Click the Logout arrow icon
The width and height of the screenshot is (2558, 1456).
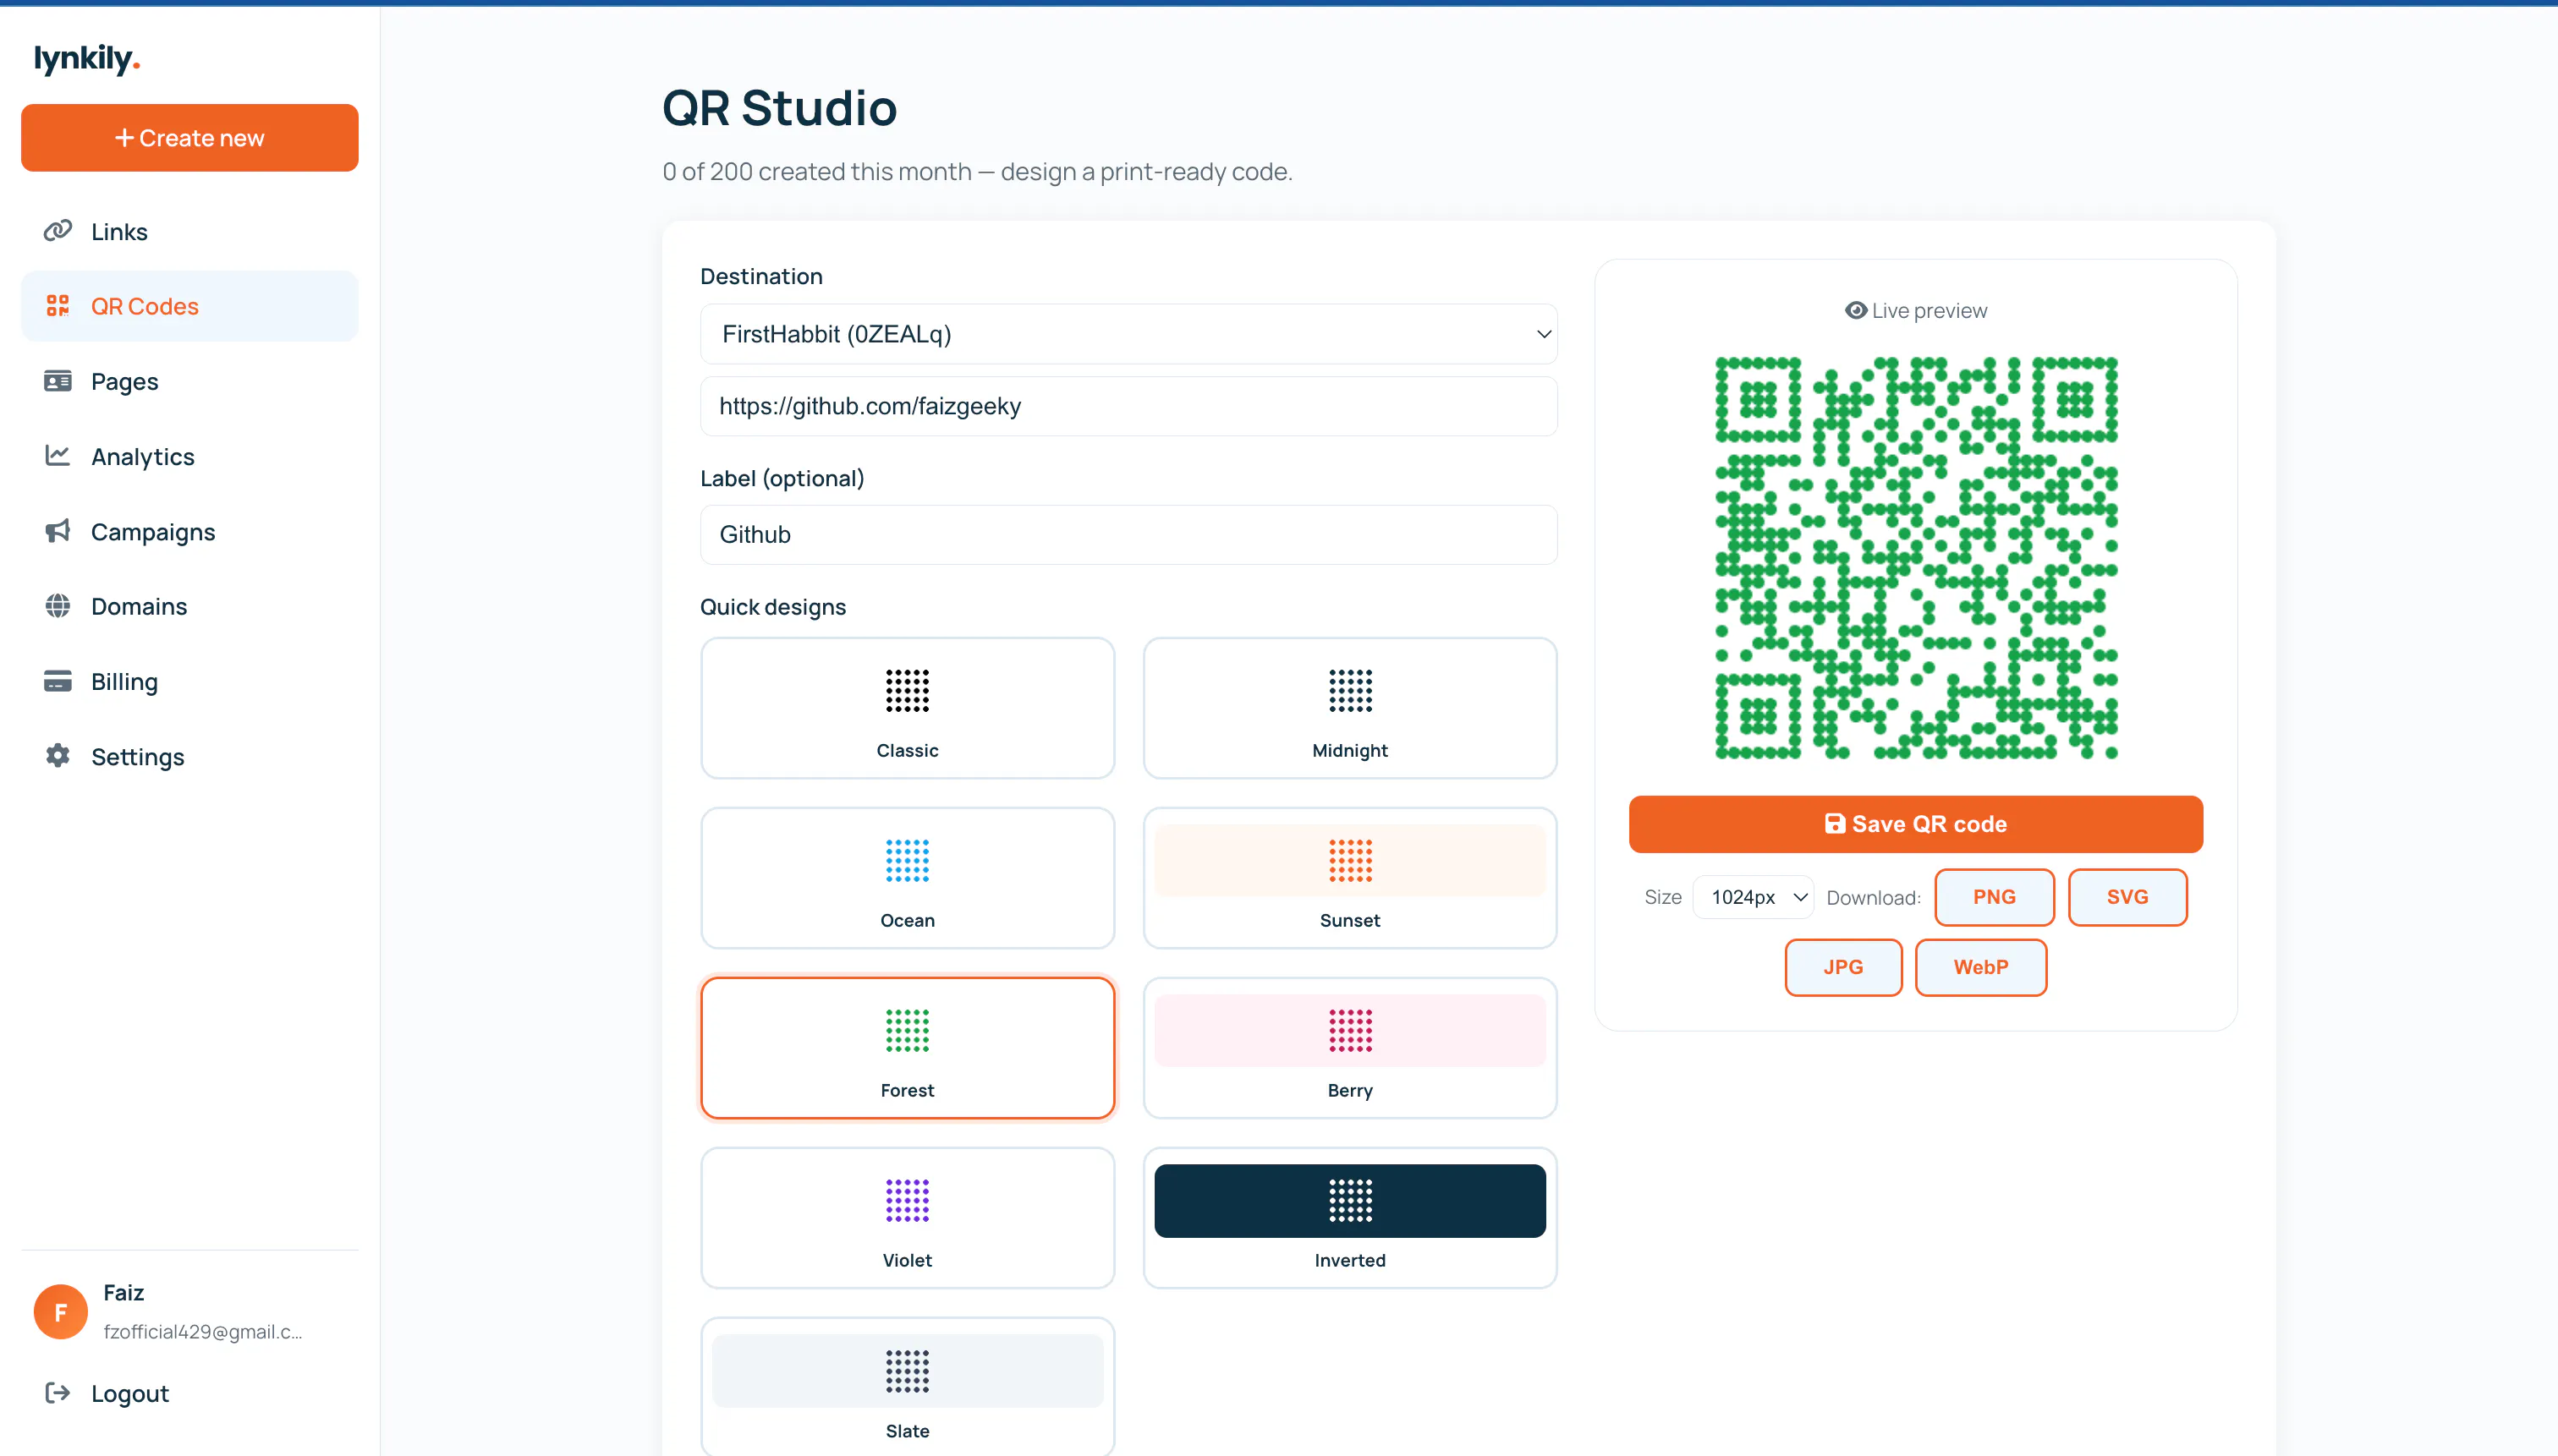(58, 1393)
